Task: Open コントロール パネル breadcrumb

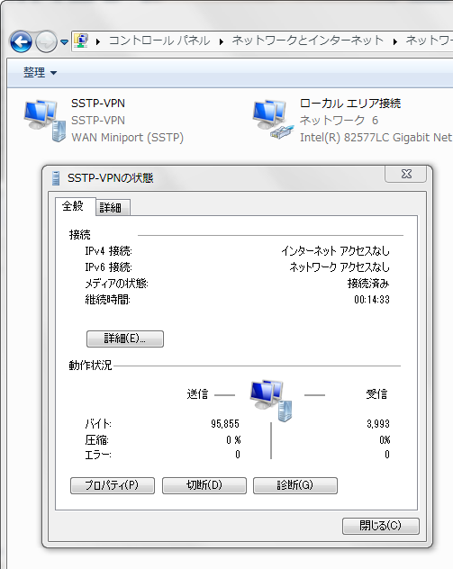Action: 159,41
